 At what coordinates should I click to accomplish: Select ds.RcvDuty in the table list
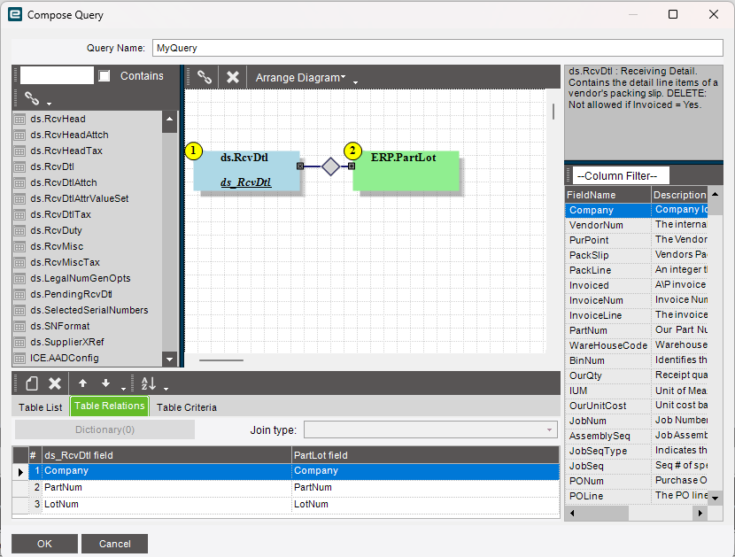tap(57, 230)
